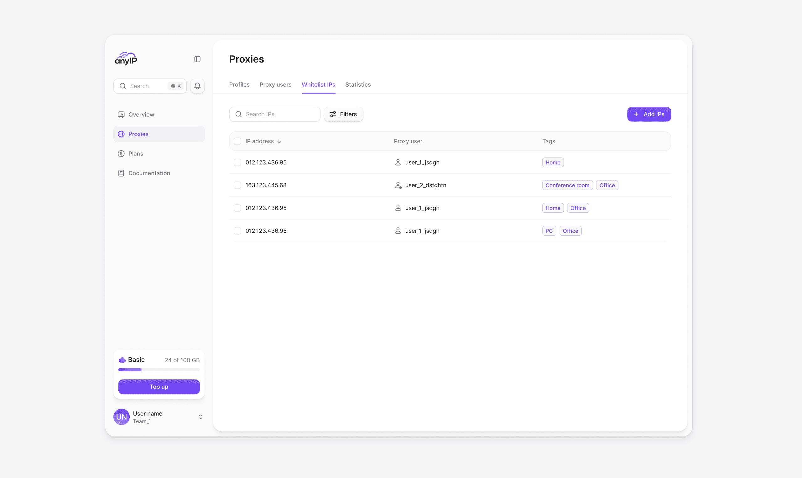This screenshot has height=478, width=802.
Task: Click the Basic plan usage progress bar
Action: tap(159, 370)
